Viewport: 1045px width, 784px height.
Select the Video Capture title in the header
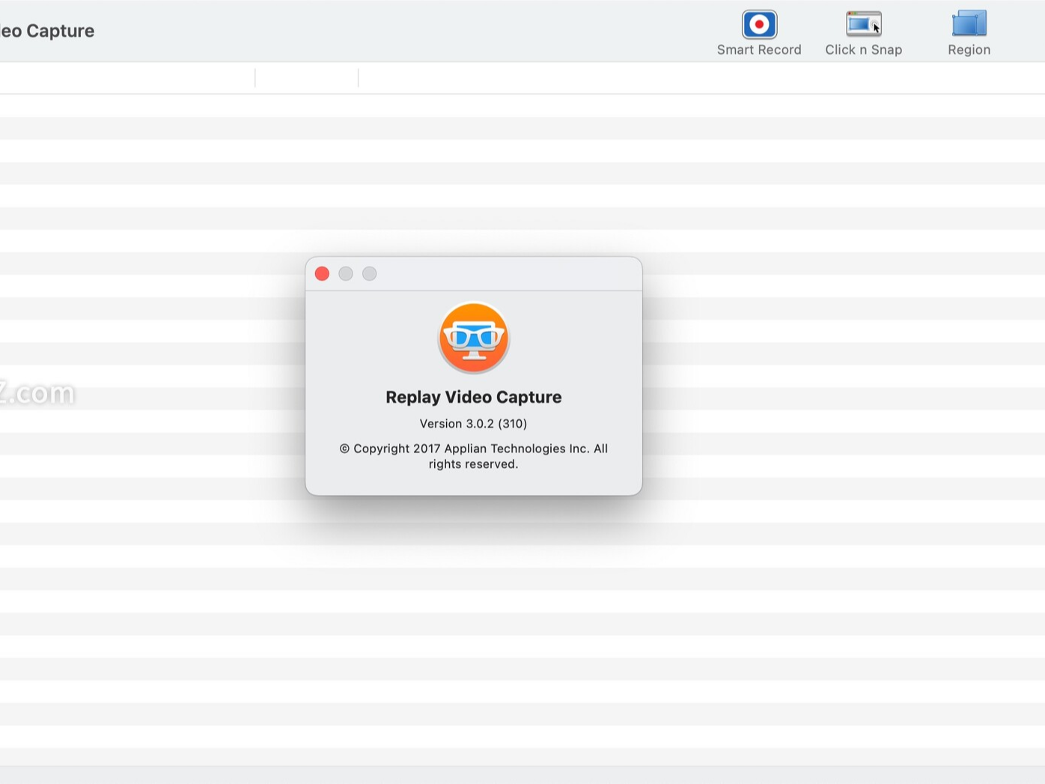coord(46,31)
